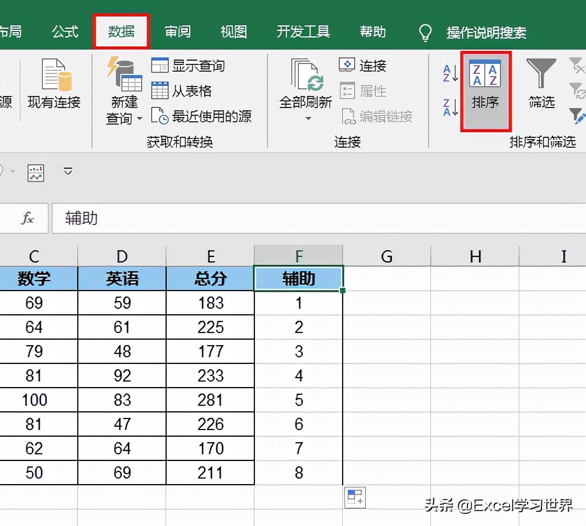Expand the 新建查询 dropdown arrow
Image resolution: width=586 pixels, height=526 pixels.
[140, 119]
